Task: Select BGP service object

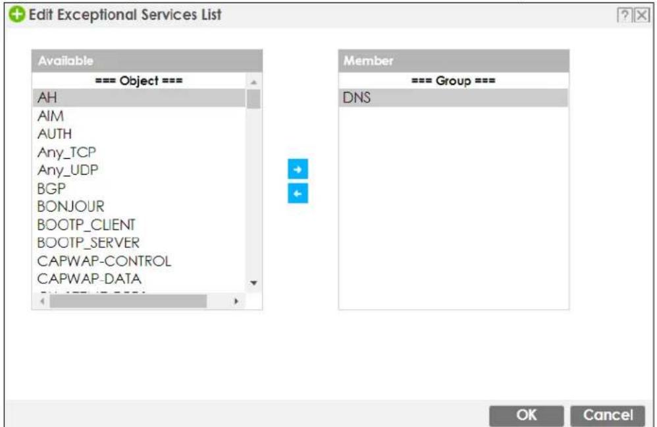Action: coord(139,188)
